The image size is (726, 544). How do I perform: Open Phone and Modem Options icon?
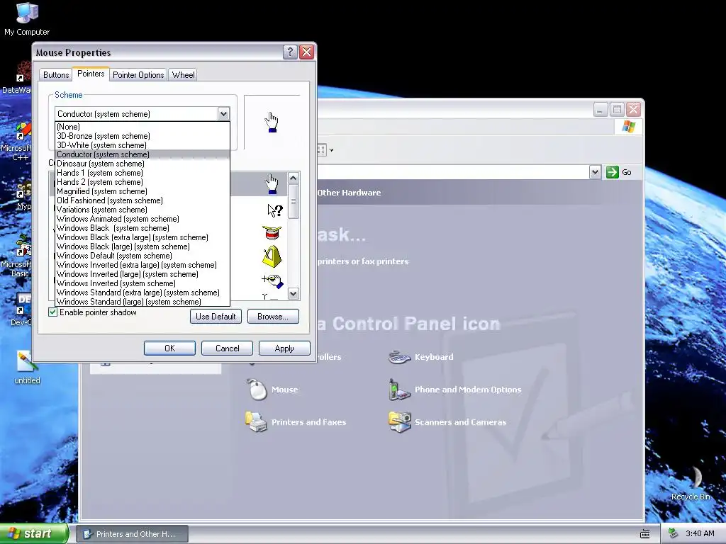coord(399,390)
